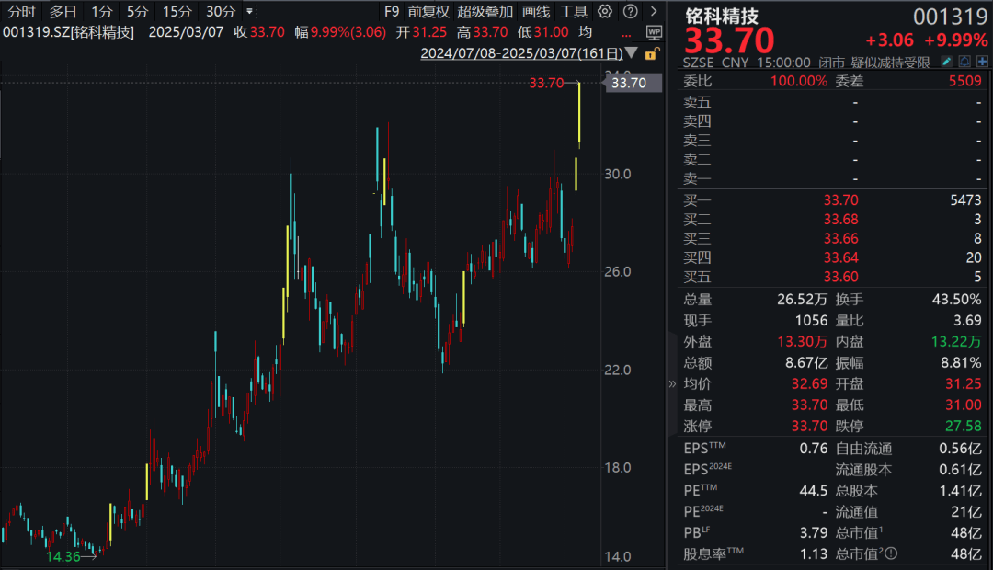Open chart settings gear icon
Screen dimensions: 993x570
click(605, 11)
